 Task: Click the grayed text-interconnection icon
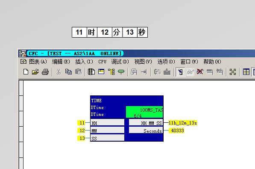pos(134,72)
